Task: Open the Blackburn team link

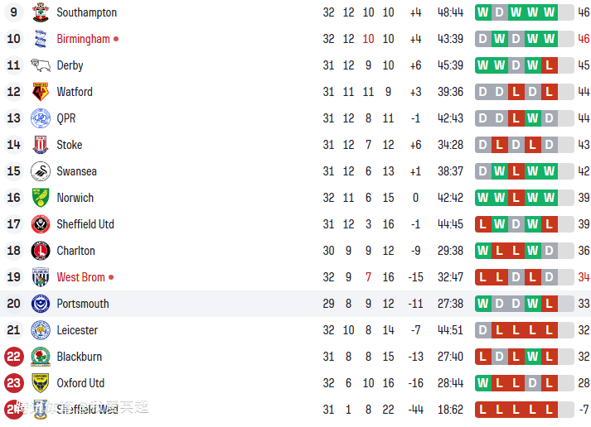Action: 80,357
